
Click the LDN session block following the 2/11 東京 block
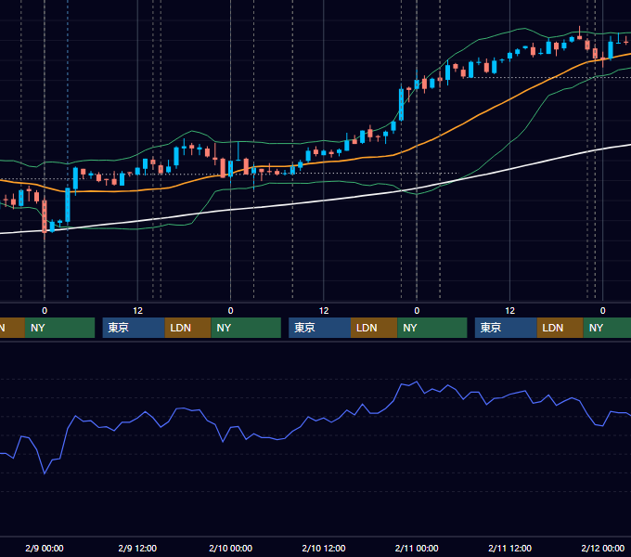tap(560, 328)
